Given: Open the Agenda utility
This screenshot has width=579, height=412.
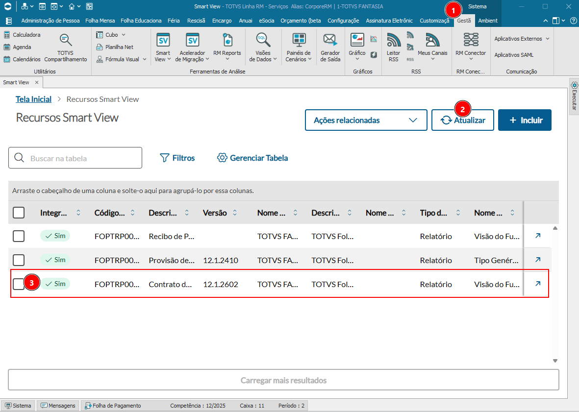Looking at the screenshot, I should point(17,47).
